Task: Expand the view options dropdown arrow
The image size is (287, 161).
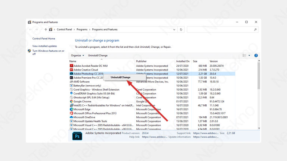Action: pos(249,56)
